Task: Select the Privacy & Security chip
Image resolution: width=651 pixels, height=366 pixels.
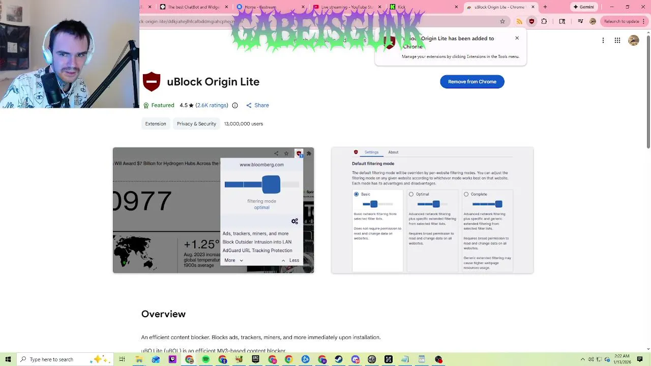Action: [x=196, y=124]
